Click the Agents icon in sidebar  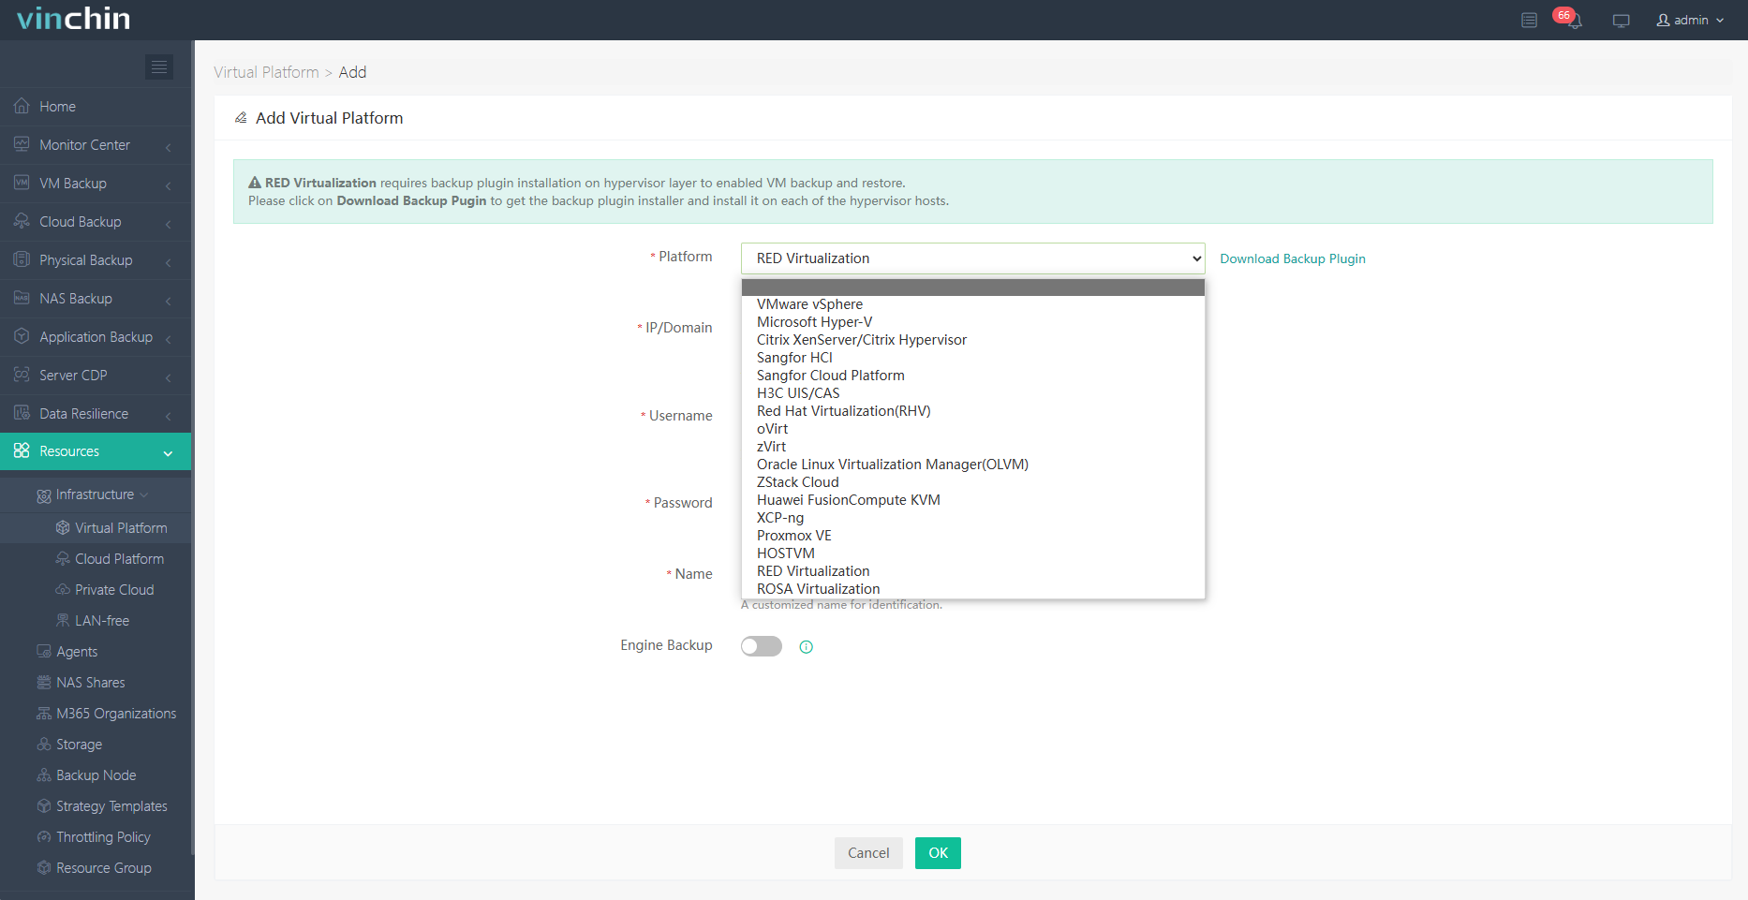44,651
